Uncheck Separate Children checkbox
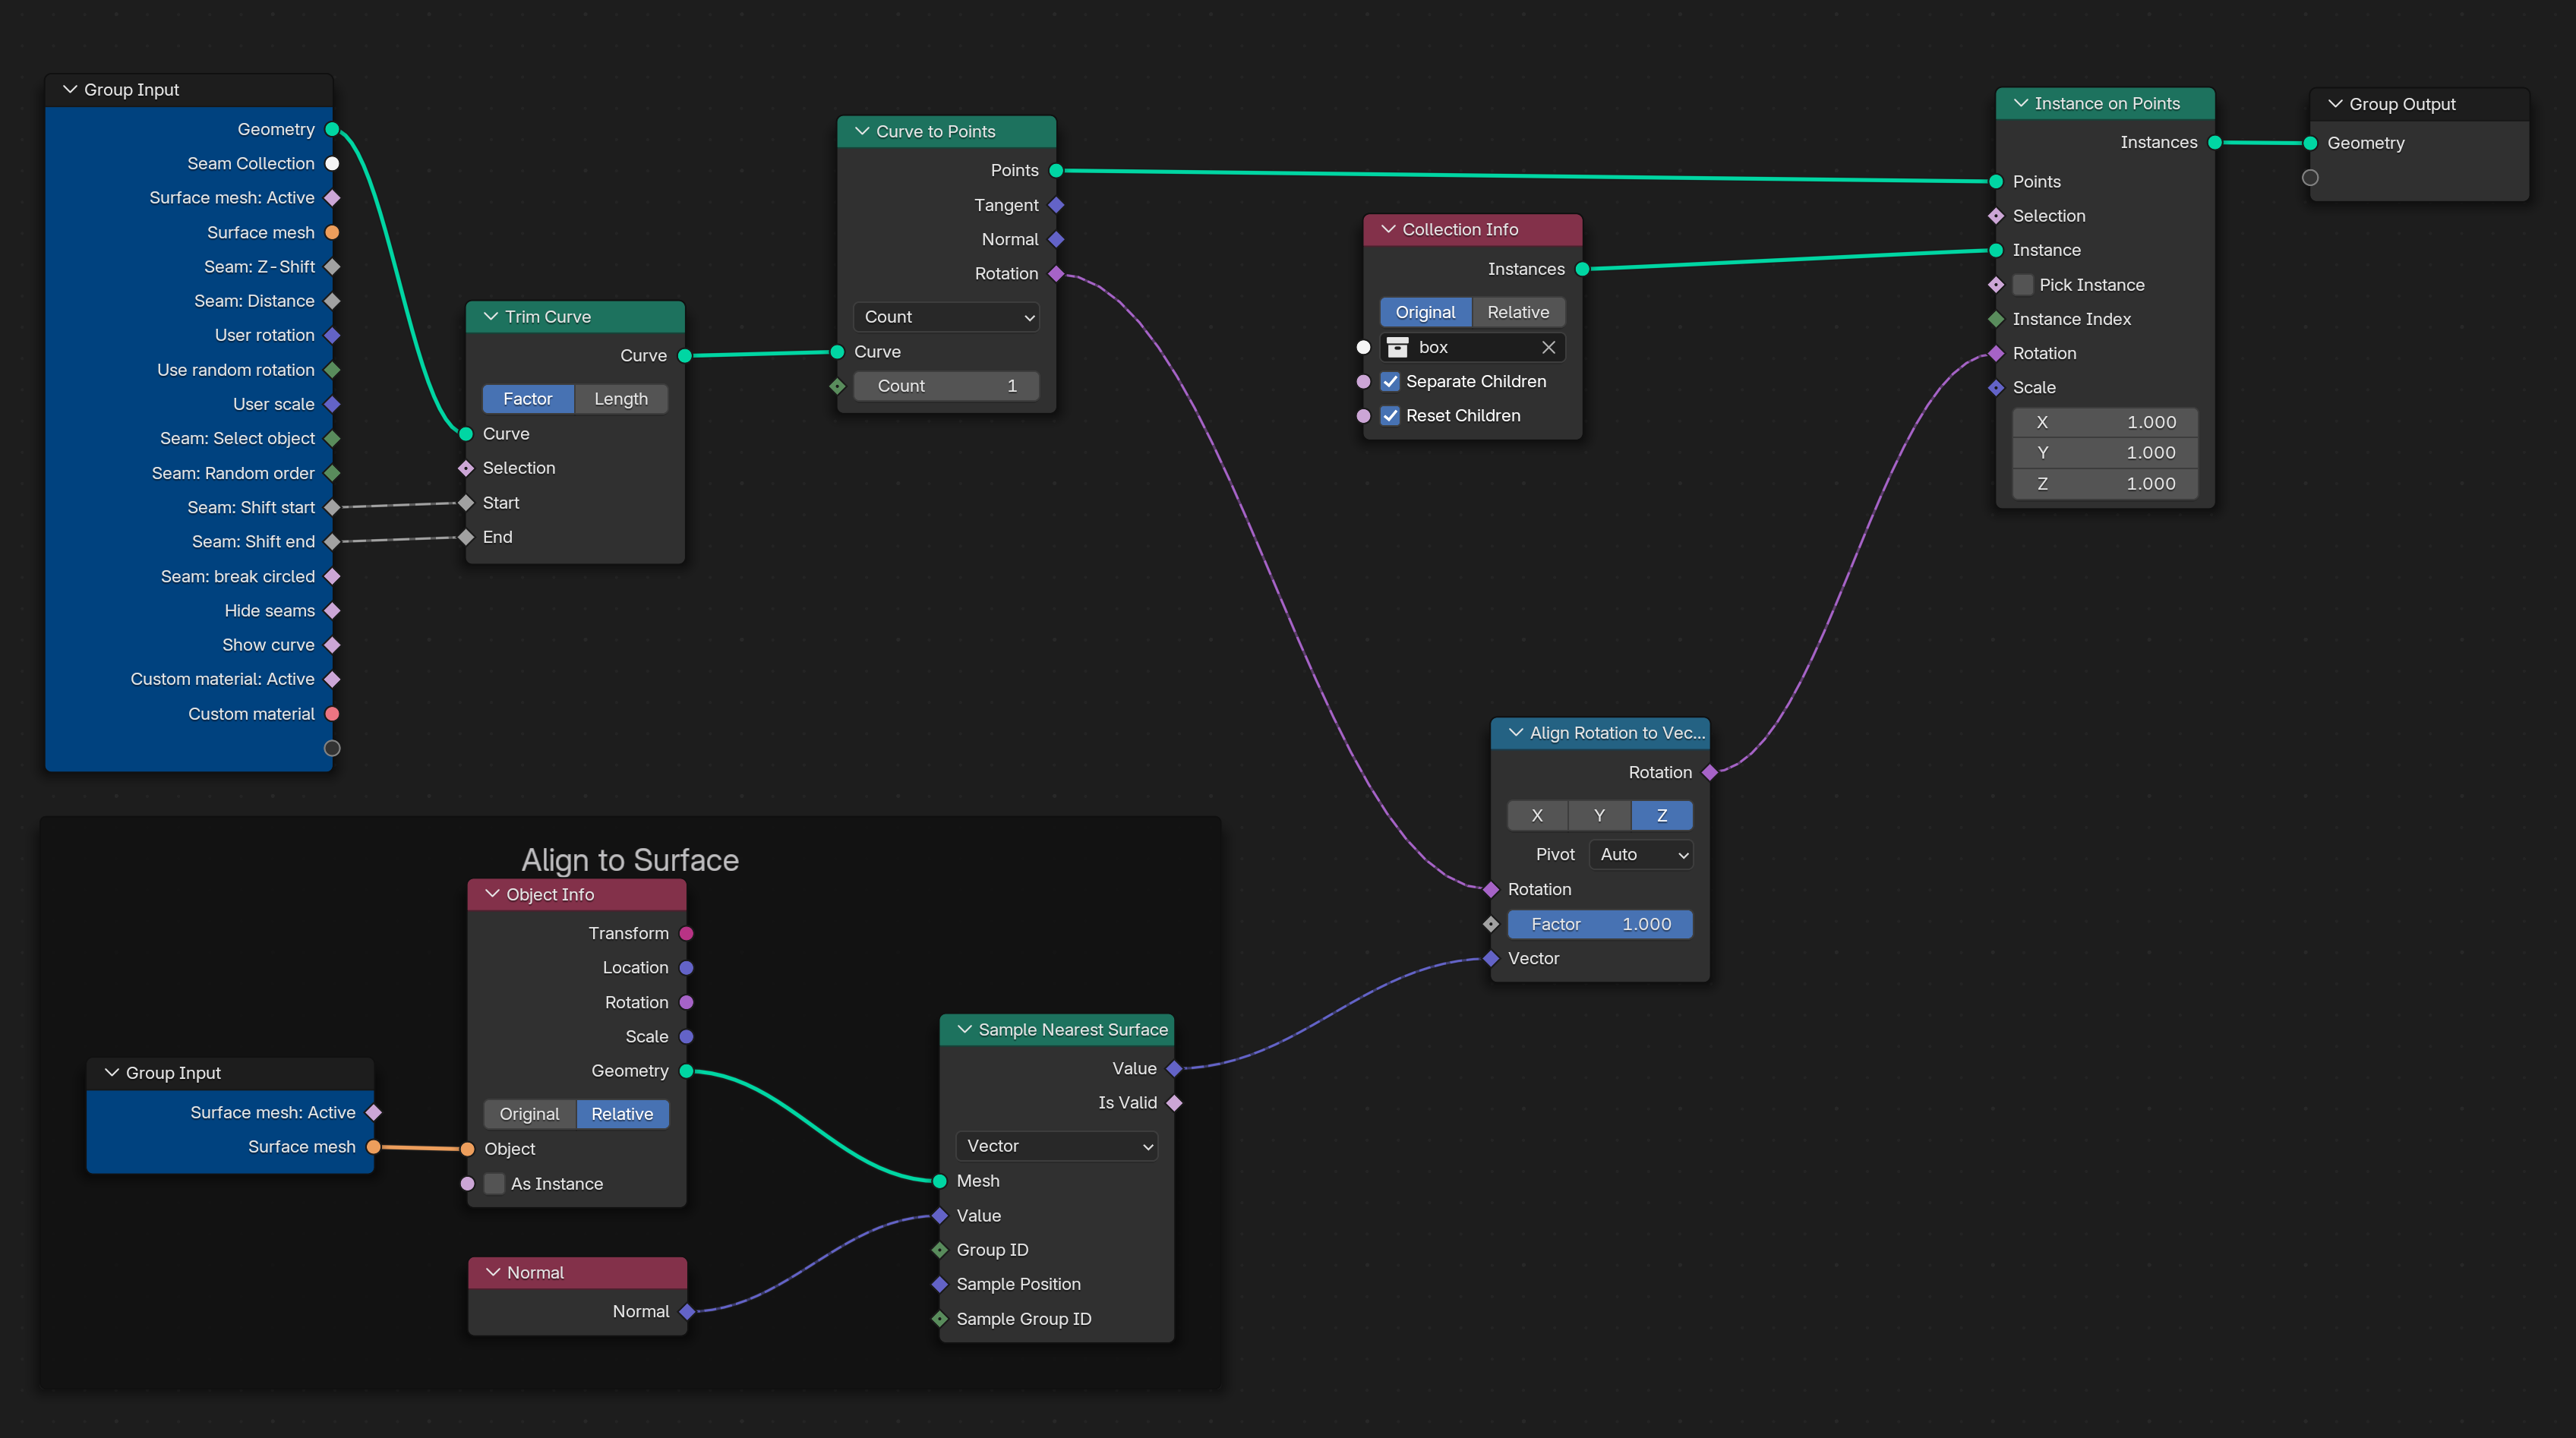Screen dimensions: 2576x1438 pyautogui.click(x=1390, y=381)
